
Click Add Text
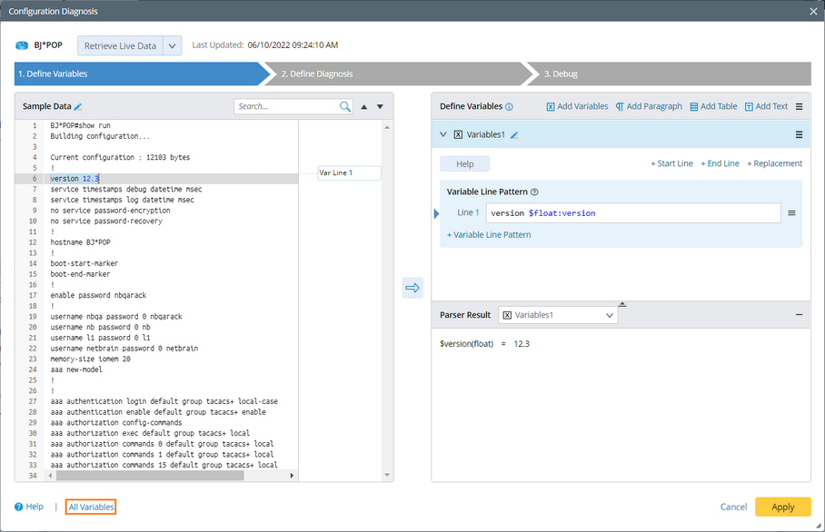766,106
